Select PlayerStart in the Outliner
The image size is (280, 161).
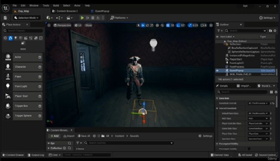[x=236, y=59]
